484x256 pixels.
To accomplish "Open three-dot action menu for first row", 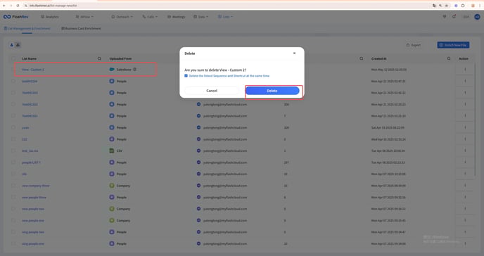I will (x=465, y=70).
